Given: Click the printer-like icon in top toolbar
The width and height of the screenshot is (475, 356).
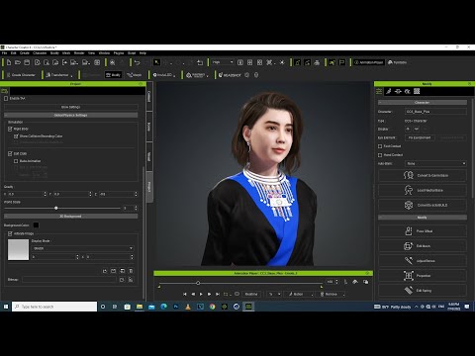Looking at the screenshot, I should pos(317,62).
